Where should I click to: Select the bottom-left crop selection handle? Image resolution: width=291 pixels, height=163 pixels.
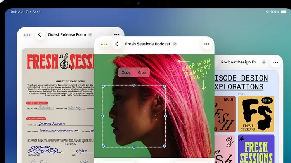103,146
